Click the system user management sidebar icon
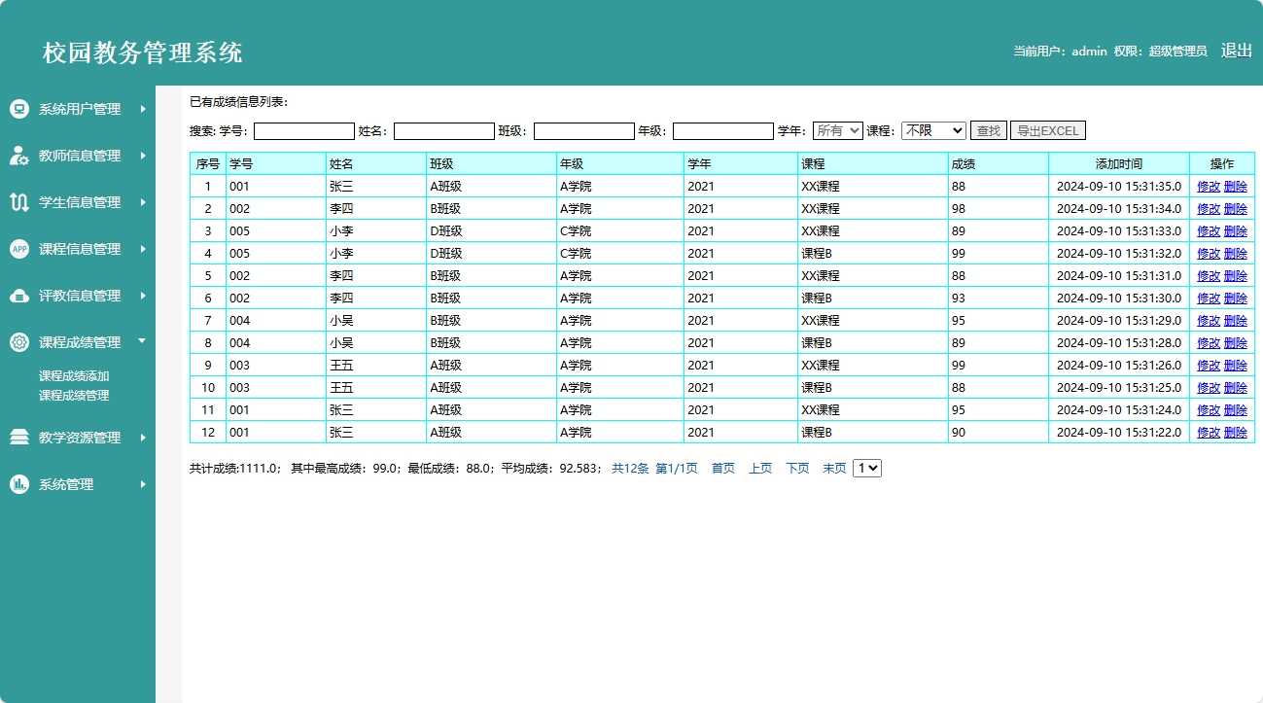This screenshot has width=1263, height=703. pyautogui.click(x=19, y=109)
